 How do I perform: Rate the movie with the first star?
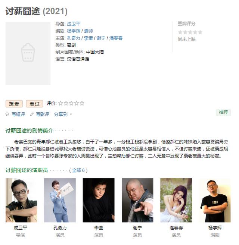click(60, 103)
